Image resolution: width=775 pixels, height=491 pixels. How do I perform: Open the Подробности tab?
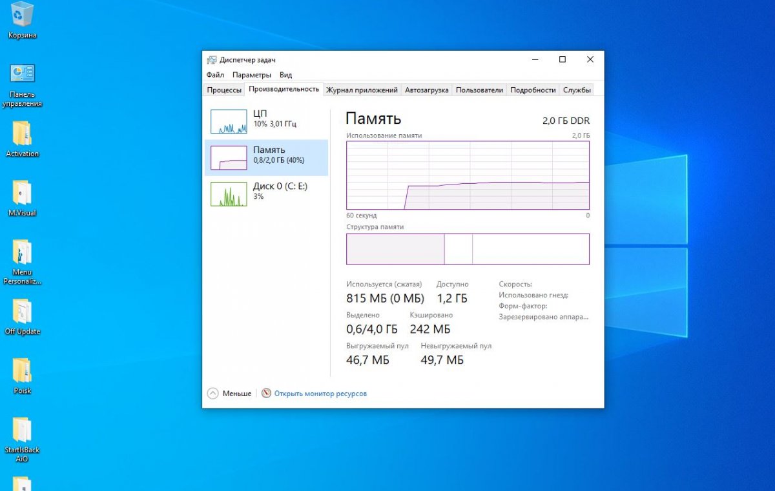click(x=533, y=90)
